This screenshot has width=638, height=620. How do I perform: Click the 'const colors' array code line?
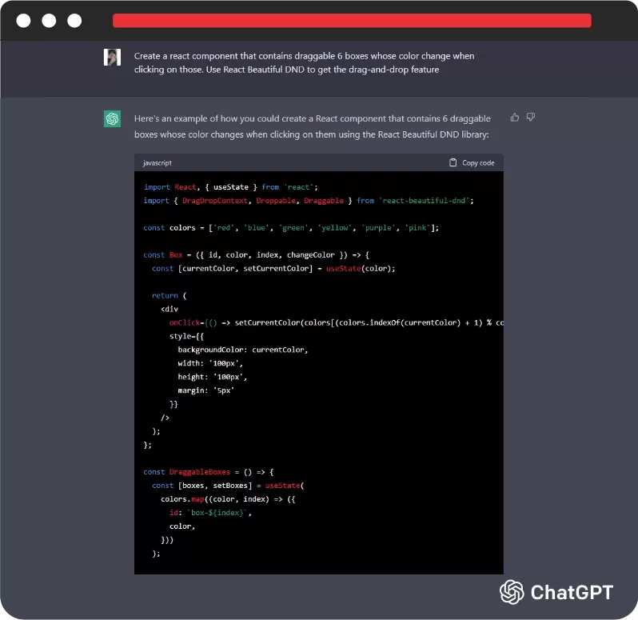(291, 228)
